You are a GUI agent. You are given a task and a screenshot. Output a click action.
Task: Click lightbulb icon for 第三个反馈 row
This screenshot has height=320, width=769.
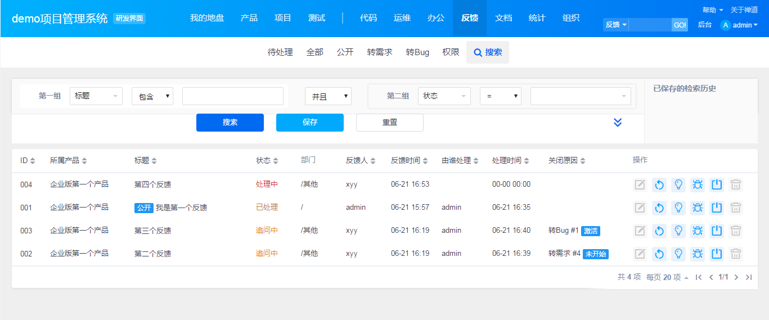click(x=678, y=231)
